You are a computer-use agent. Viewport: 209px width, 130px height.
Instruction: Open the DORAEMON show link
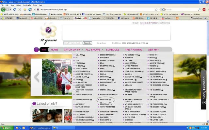coord(104,58)
